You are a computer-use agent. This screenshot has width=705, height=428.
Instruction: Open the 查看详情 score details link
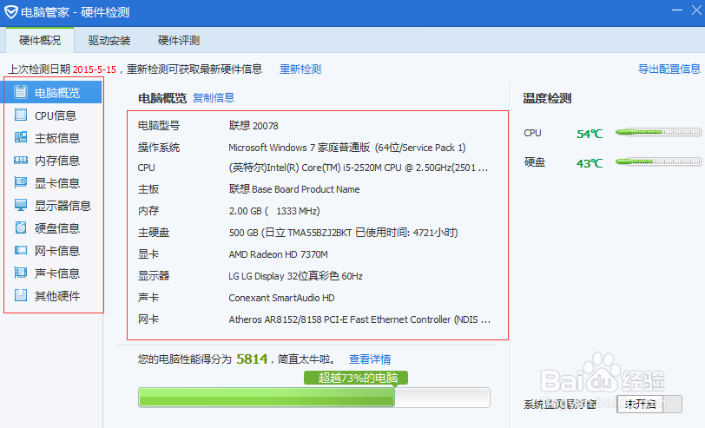(x=370, y=359)
